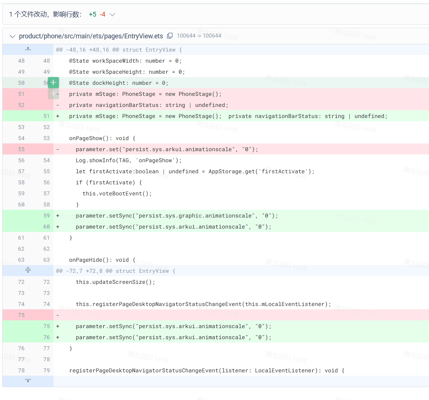The image size is (429, 400).
Task: Click the @State workSpaceWidth code line
Action: tap(125, 61)
